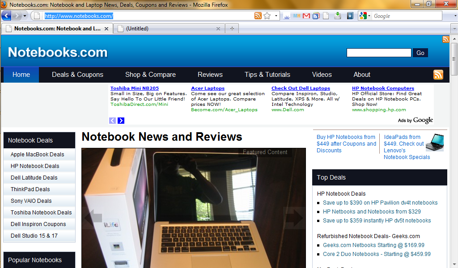Click the Ads by Google label
458x268 pixels.
click(416, 120)
